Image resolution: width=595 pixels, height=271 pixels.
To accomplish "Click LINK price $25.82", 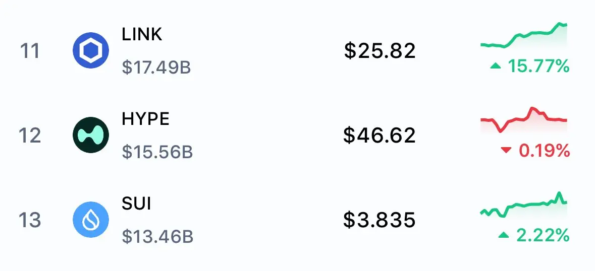I will click(380, 51).
